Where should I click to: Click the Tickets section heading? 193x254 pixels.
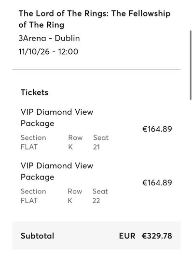tap(34, 92)
